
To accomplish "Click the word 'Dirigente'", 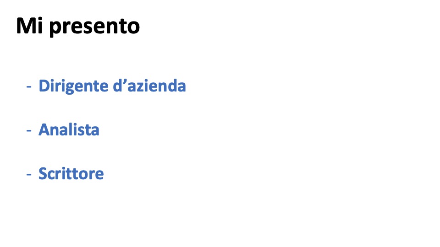I will tap(73, 86).
